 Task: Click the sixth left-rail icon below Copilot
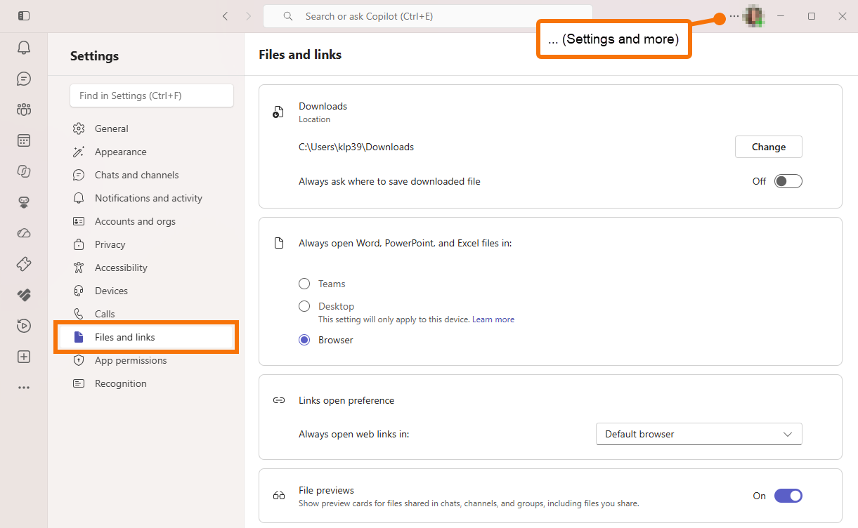pyautogui.click(x=24, y=202)
